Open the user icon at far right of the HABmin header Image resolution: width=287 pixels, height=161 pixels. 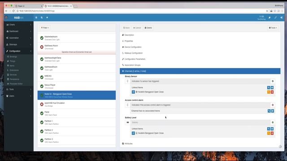click(x=281, y=17)
